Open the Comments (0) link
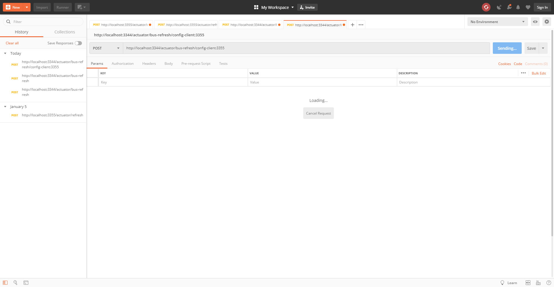This screenshot has height=287, width=554. (536, 64)
